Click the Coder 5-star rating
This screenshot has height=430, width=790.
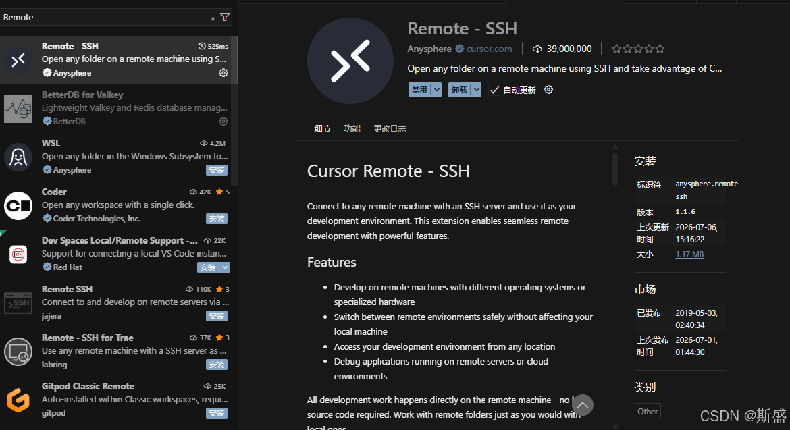click(223, 192)
